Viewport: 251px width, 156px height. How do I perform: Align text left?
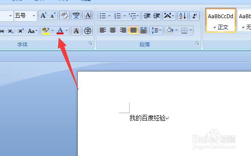click(x=103, y=30)
